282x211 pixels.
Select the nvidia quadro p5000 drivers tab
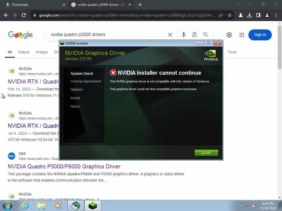coord(101,5)
